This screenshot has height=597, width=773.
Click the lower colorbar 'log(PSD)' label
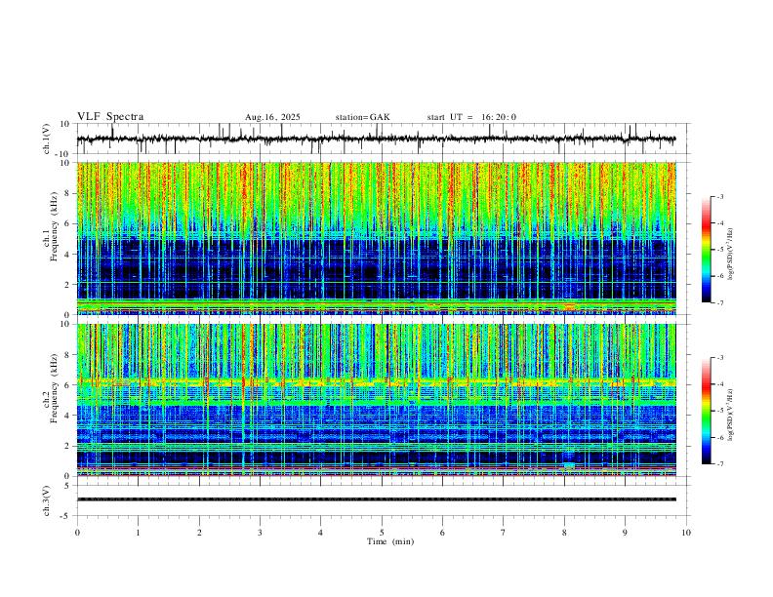point(730,415)
